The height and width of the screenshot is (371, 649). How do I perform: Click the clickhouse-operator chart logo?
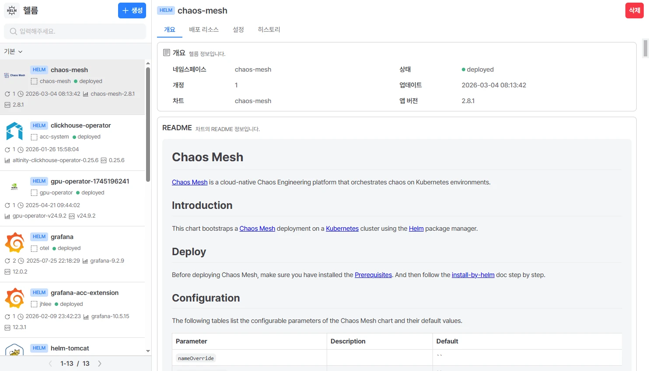coord(14,131)
